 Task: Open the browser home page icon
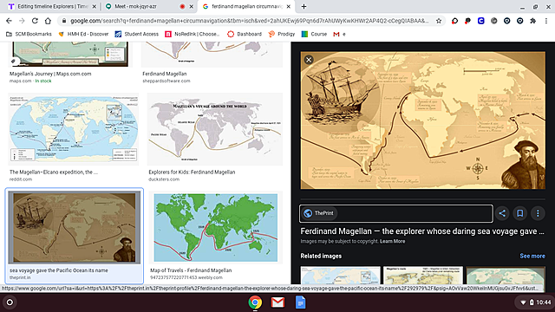48,21
